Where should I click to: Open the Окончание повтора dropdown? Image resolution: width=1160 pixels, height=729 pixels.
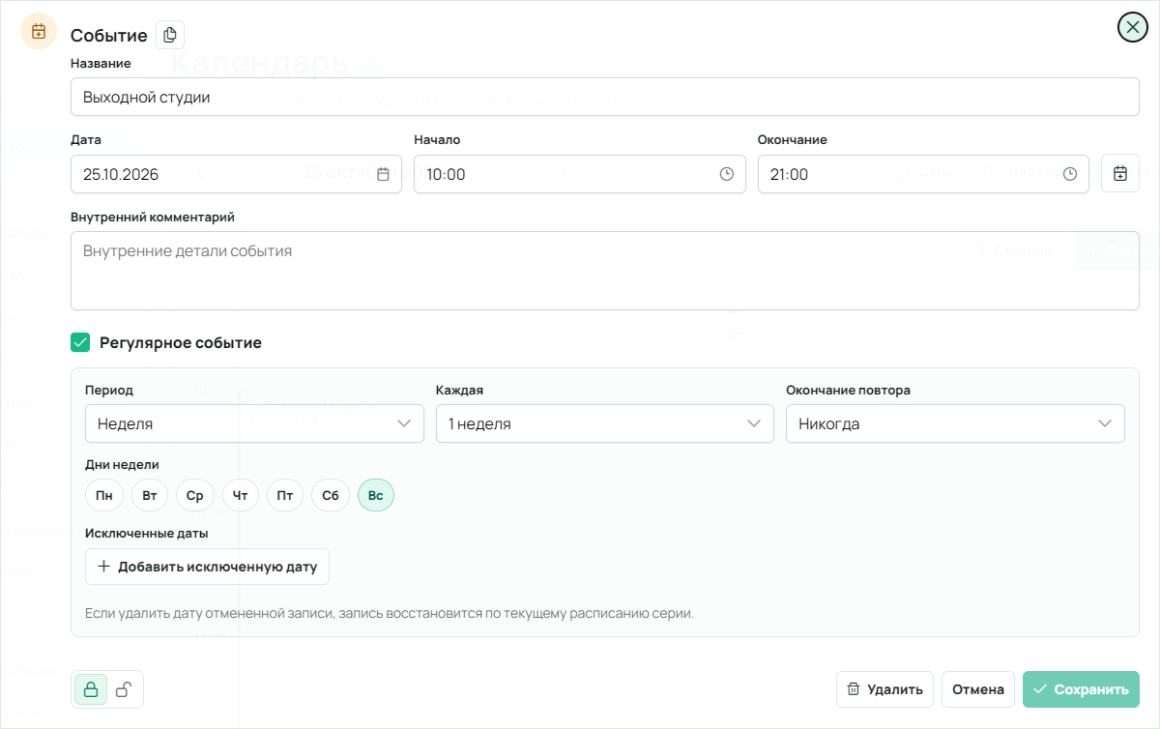[x=955, y=423]
